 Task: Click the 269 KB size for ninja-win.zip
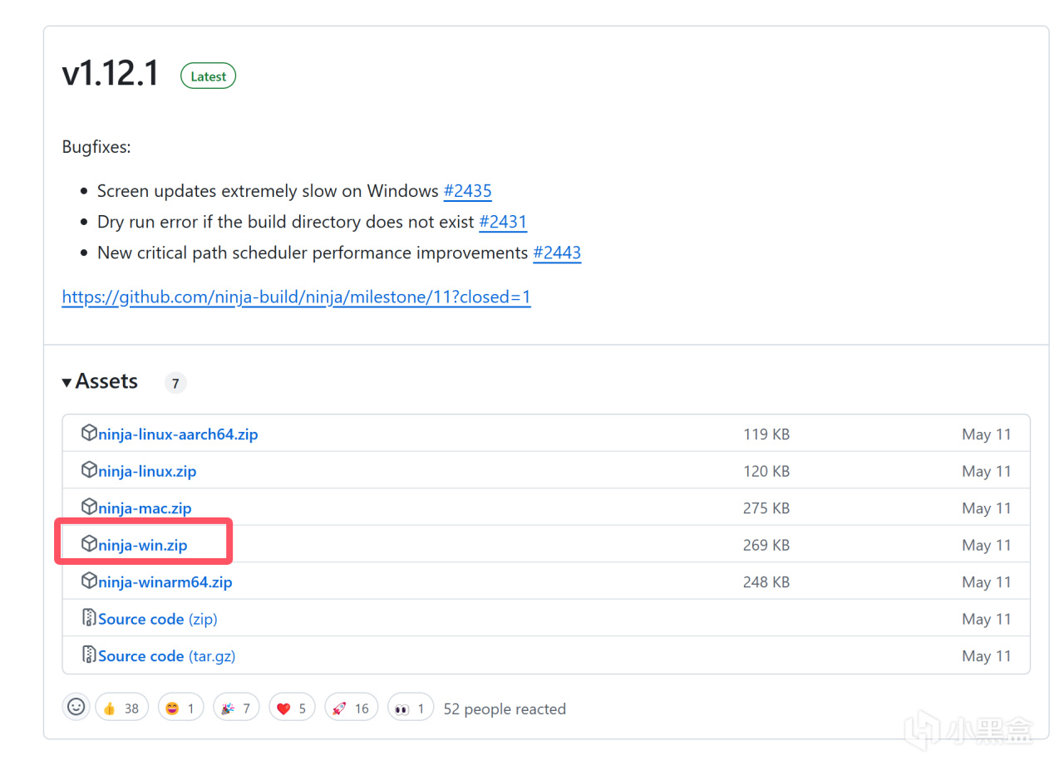766,545
